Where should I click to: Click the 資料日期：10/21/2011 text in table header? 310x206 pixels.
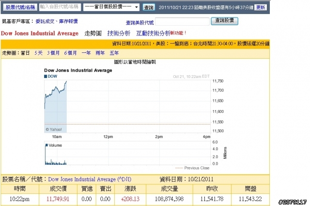186,179
